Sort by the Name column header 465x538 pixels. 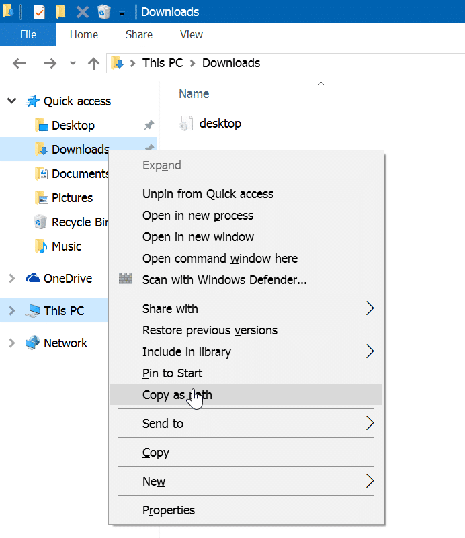click(x=194, y=93)
